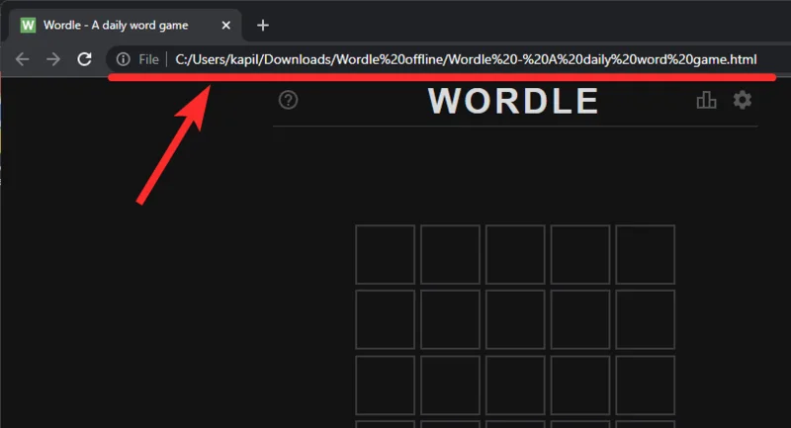
Task: Select the first tile in the first row
Action: click(385, 255)
